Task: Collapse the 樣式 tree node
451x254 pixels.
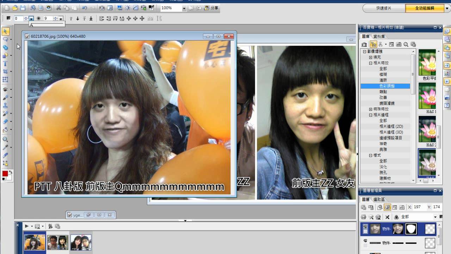Action: (371, 155)
